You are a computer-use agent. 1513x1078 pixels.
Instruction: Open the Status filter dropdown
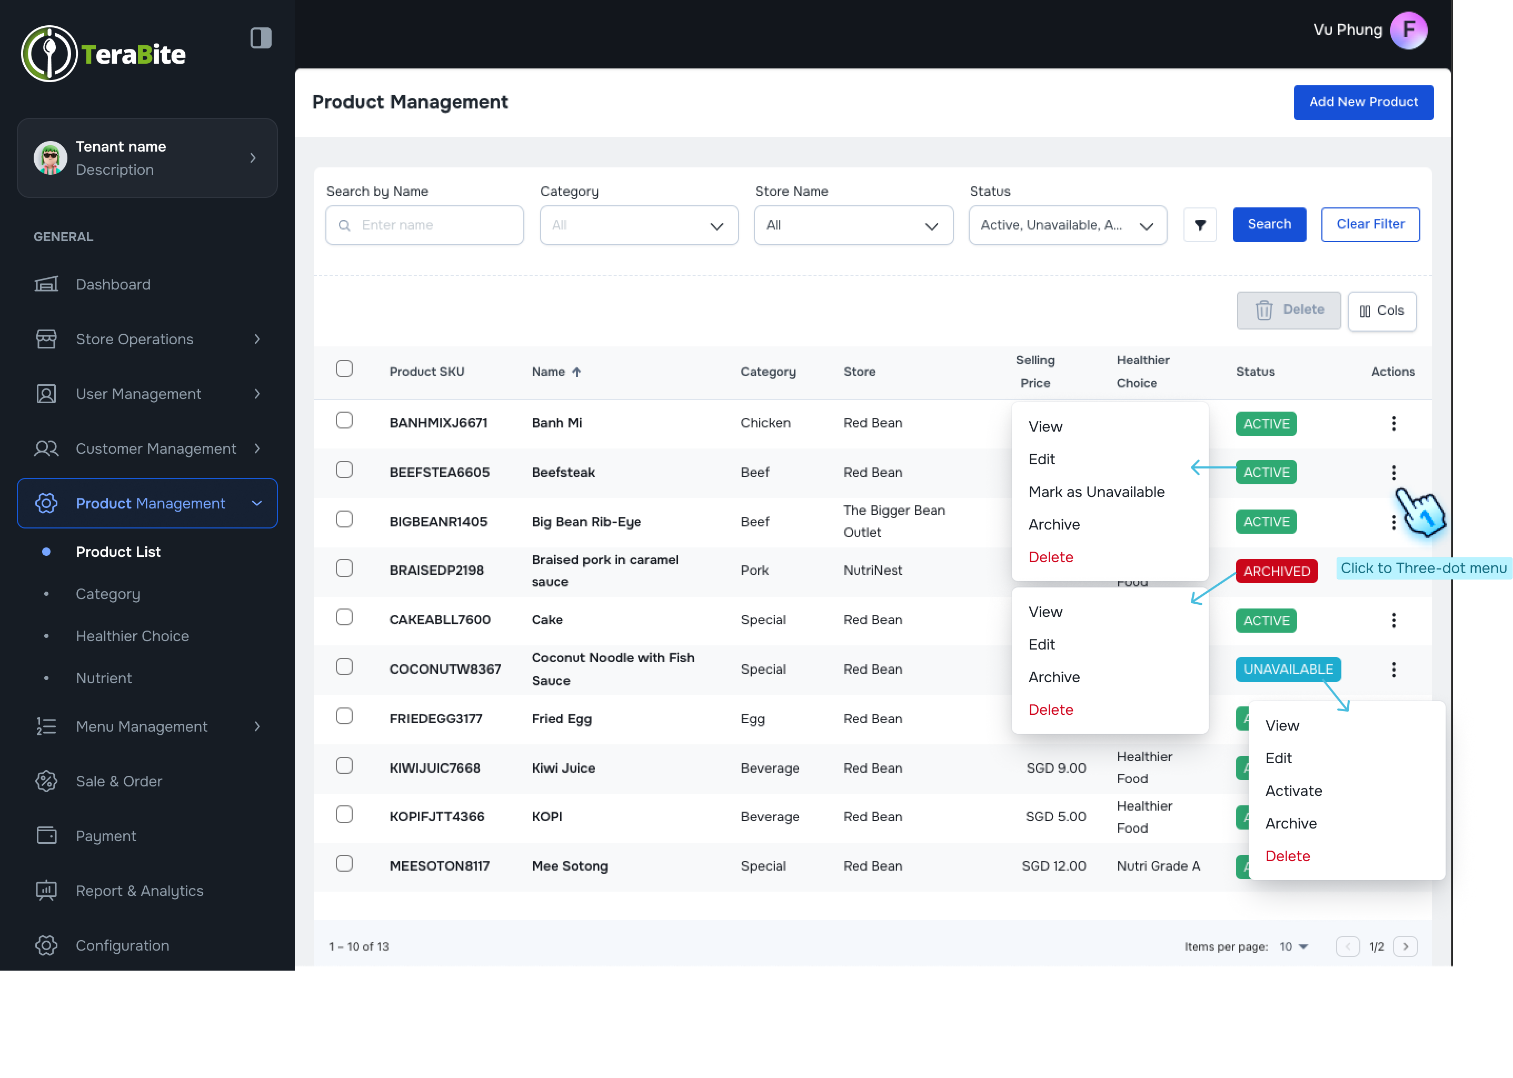pyautogui.click(x=1067, y=226)
